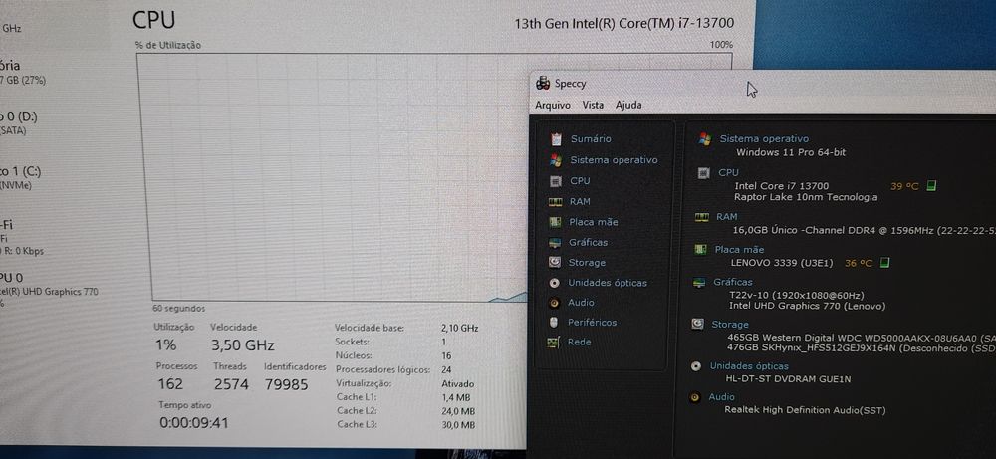Click the HL-DT-ST DVDRAM GUE1N text

coord(788,379)
